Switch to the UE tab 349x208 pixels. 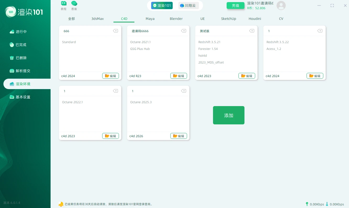(203, 19)
